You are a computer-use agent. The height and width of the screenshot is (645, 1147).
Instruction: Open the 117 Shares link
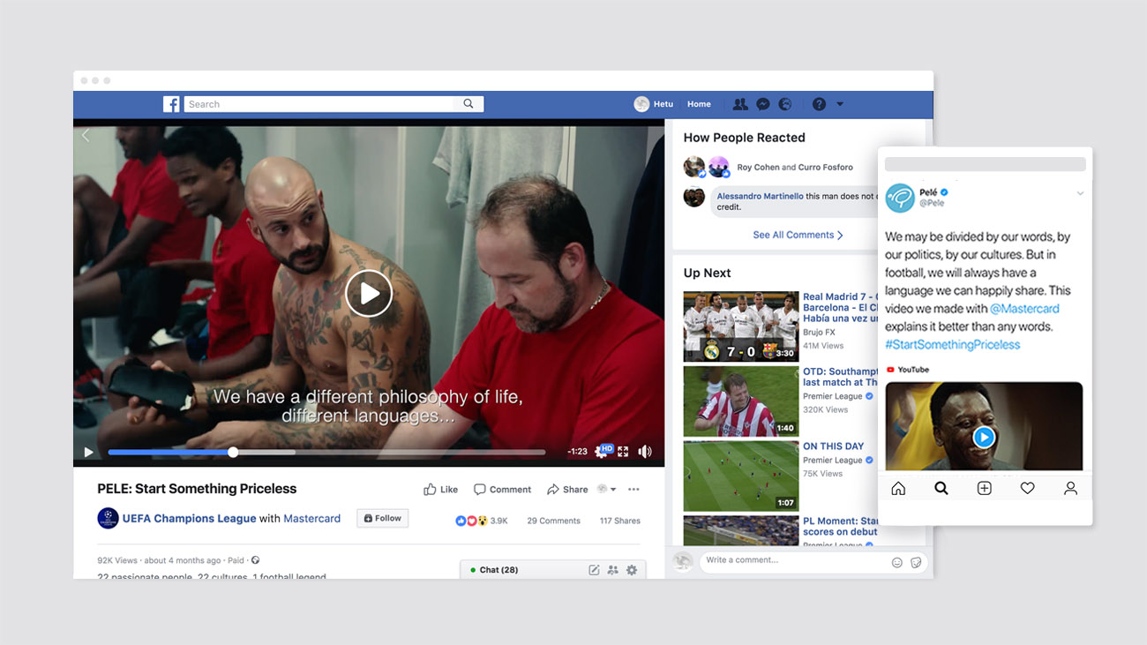620,521
